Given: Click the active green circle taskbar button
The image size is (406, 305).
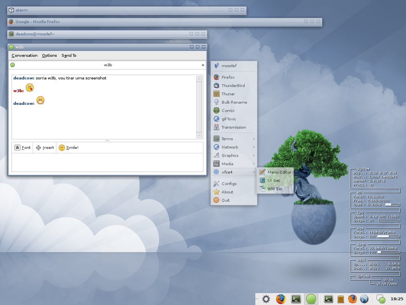Looking at the screenshot, I should [311, 299].
